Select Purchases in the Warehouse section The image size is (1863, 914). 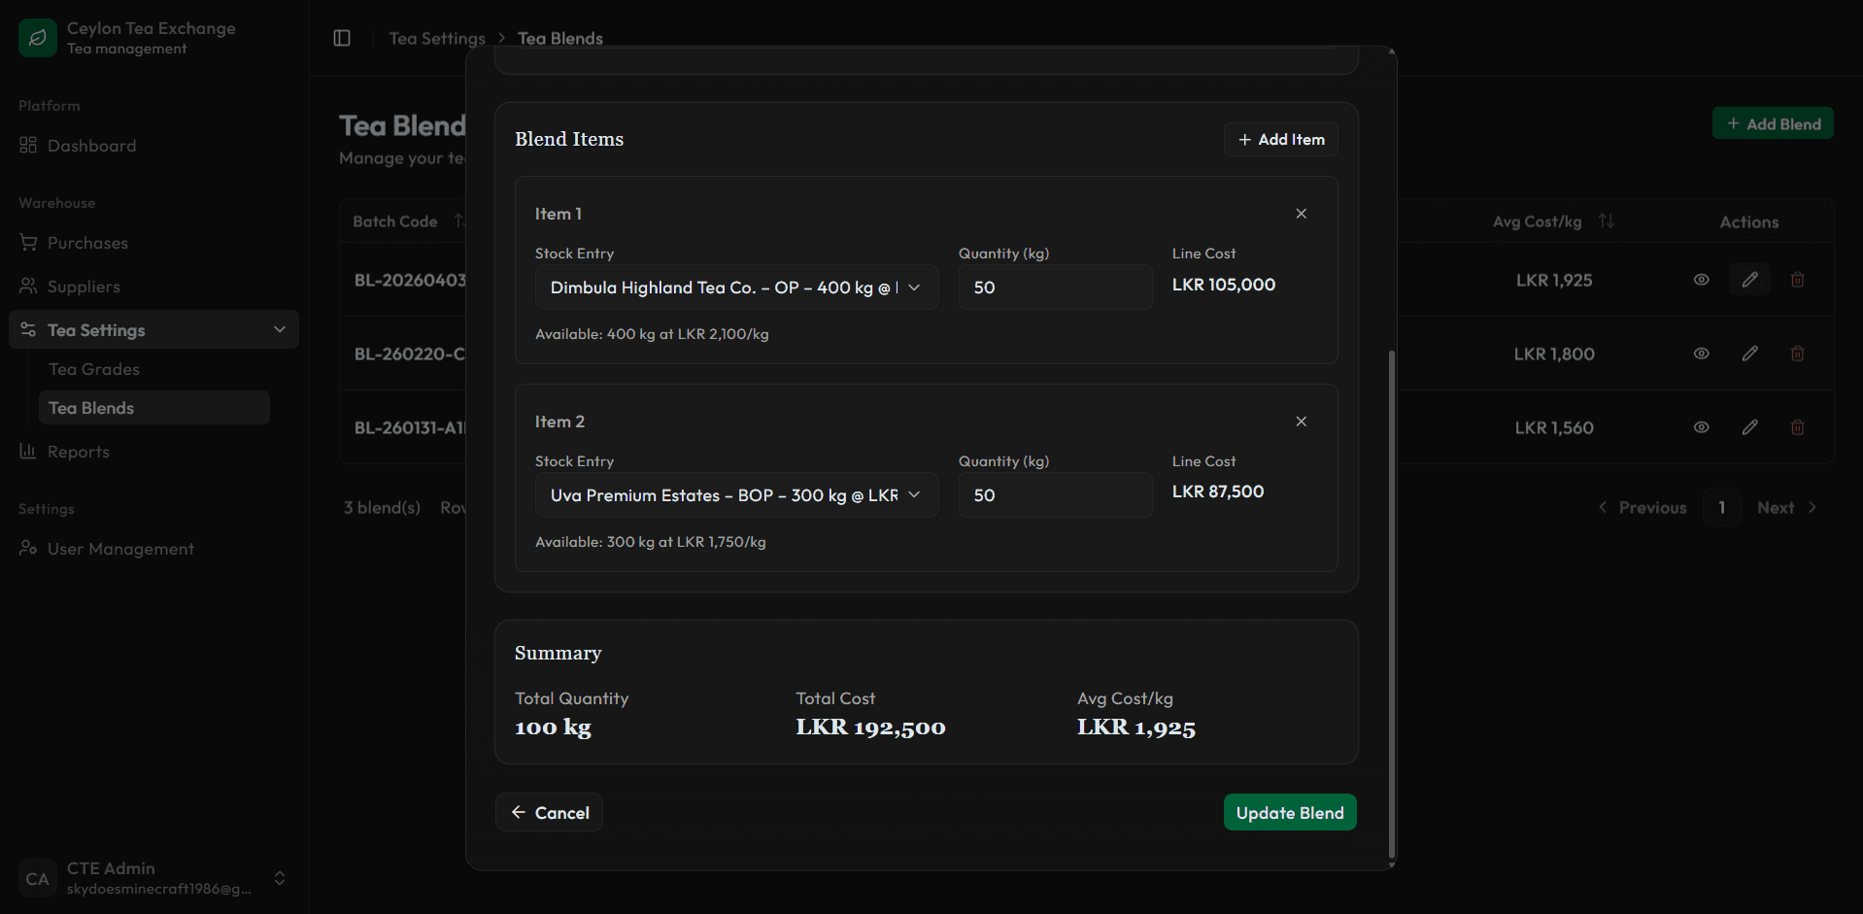pyautogui.click(x=86, y=242)
